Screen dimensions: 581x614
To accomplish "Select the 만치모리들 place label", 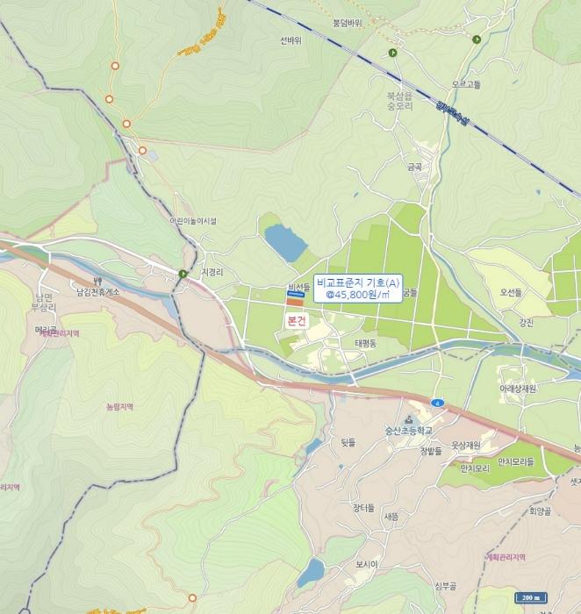I will coord(515,461).
